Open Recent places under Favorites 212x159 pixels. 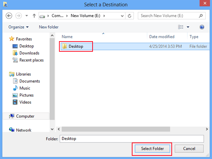click(31, 60)
